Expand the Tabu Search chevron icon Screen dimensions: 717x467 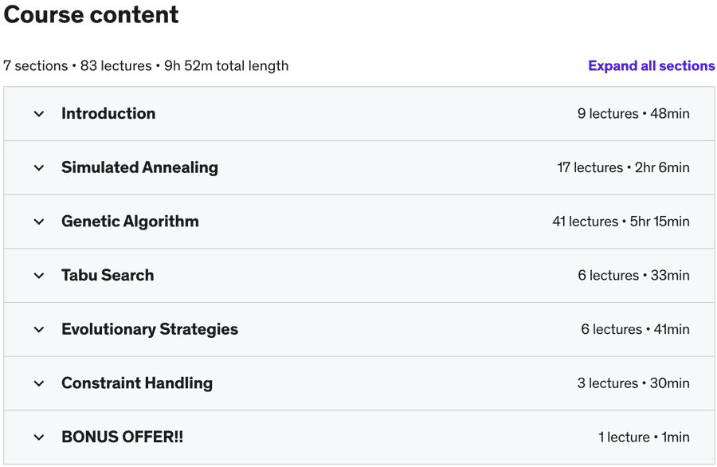click(39, 276)
